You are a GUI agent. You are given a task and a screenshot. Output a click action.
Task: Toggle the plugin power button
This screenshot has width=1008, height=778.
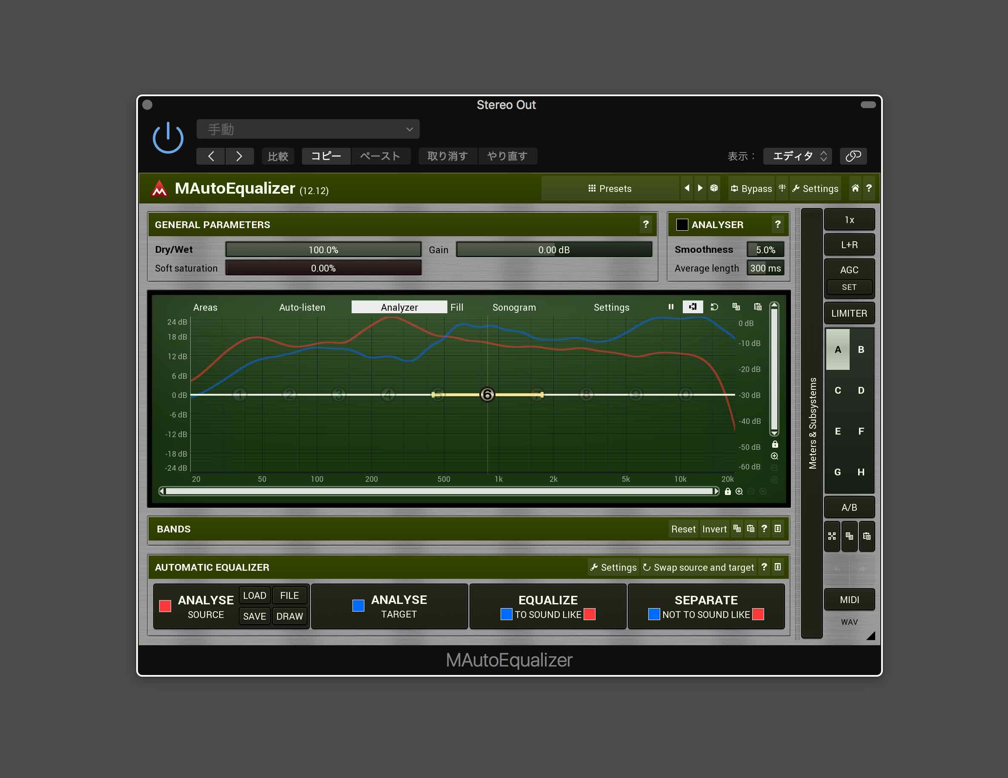pyautogui.click(x=168, y=137)
